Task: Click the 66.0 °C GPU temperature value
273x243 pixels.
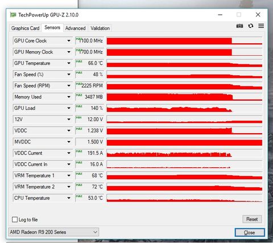Action: pos(90,63)
